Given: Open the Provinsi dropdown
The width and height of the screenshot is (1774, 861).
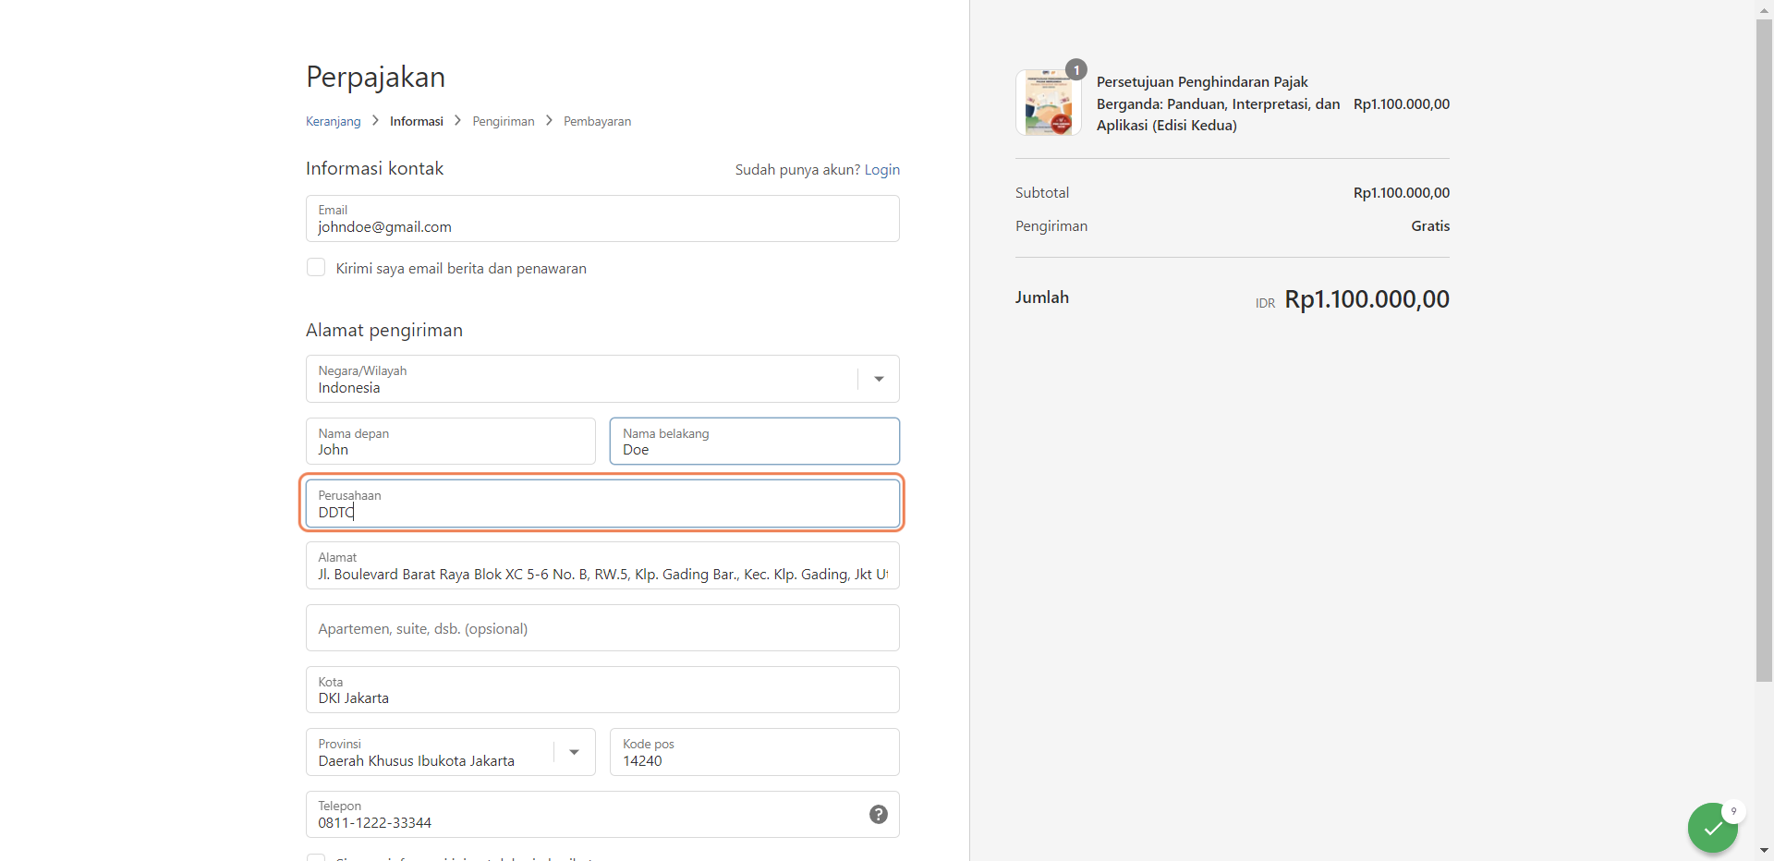Looking at the screenshot, I should coord(451,752).
